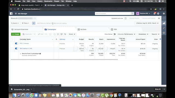Click the delete trash icon in the toolbar
175x98 pixels.
tap(58, 34)
